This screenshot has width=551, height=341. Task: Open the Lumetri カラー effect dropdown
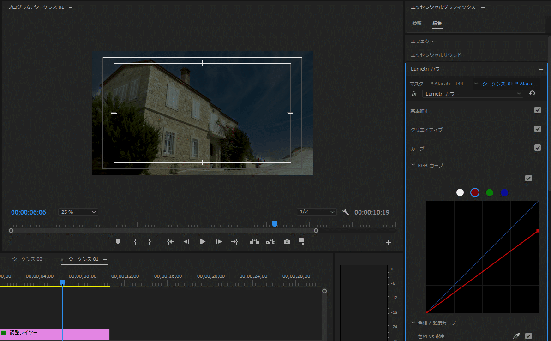pos(473,94)
